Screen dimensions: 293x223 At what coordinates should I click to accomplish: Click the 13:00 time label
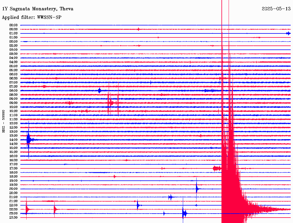pos(13,132)
